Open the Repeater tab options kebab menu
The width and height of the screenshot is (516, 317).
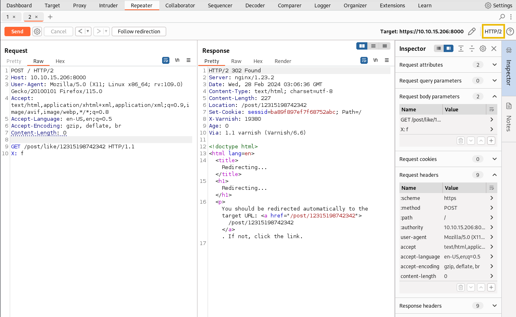pyautogui.click(x=511, y=17)
